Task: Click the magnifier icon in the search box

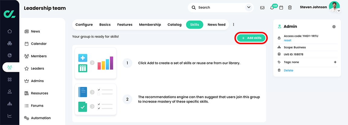Action: point(194,8)
